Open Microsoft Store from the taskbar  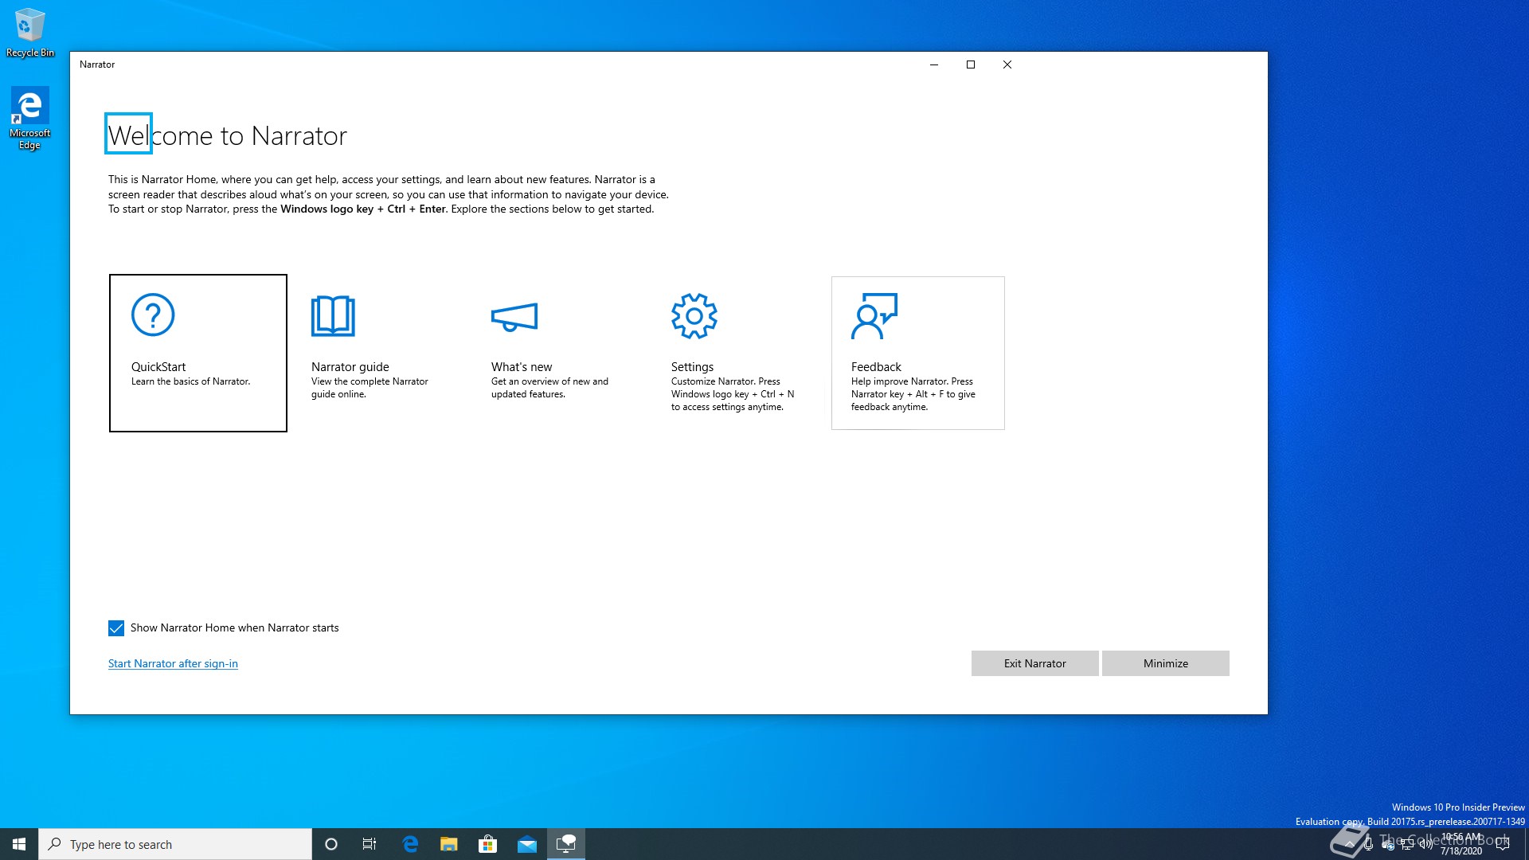[x=487, y=844]
